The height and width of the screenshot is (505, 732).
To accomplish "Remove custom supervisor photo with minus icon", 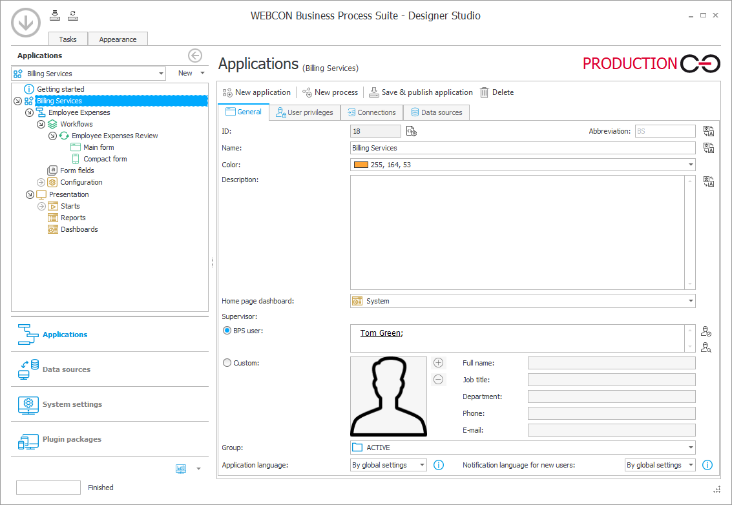I will pyautogui.click(x=438, y=380).
